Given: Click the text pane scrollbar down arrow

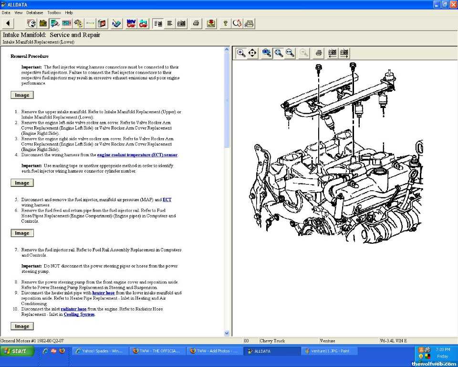Looking at the screenshot, I should tap(227, 333).
